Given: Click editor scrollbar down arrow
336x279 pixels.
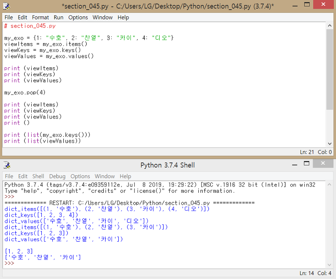Looking at the screenshot, I should 329,144.
